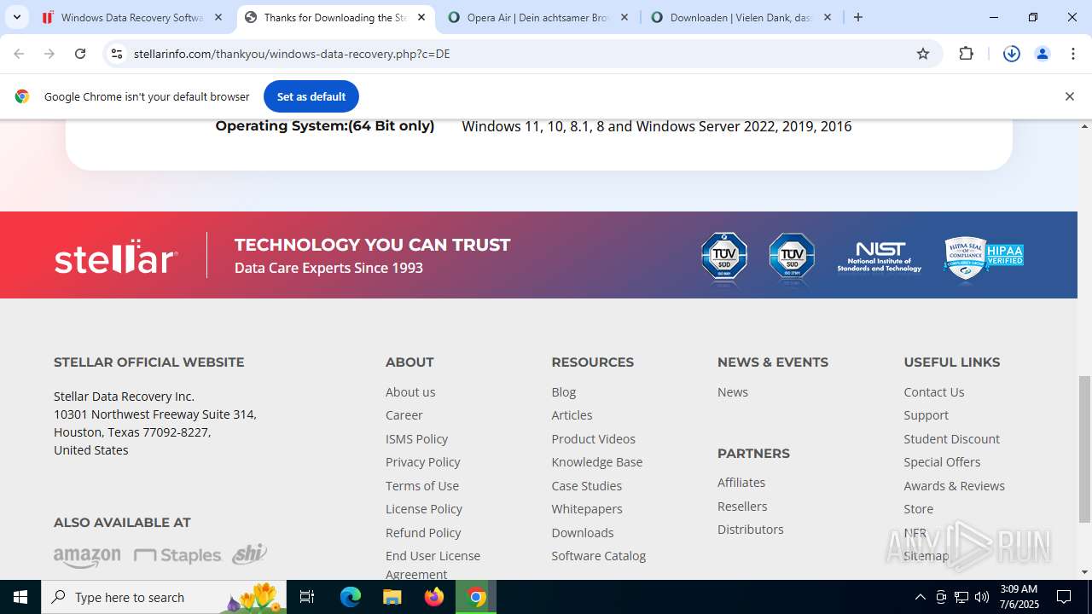Open the Chrome profile icon
This screenshot has height=614, width=1092.
(1043, 54)
